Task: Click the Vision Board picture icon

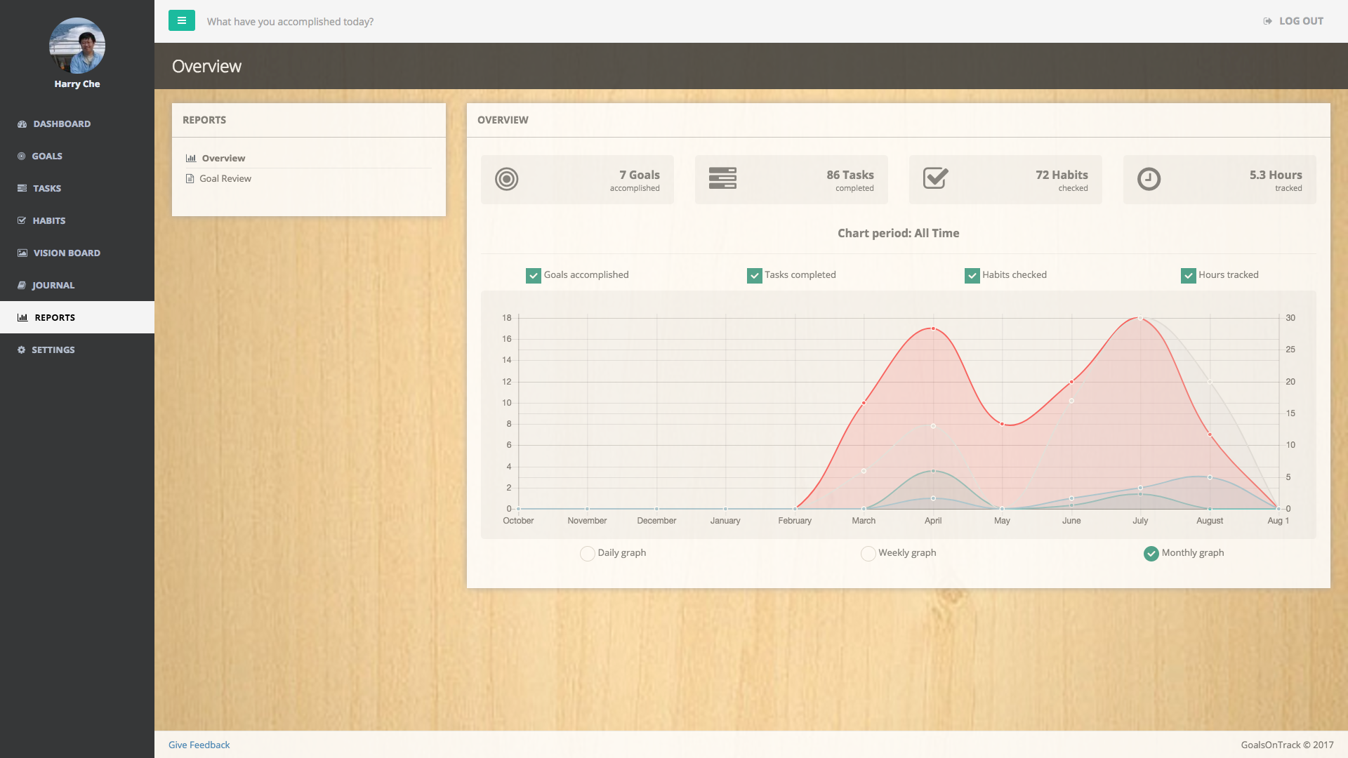Action: coord(22,253)
